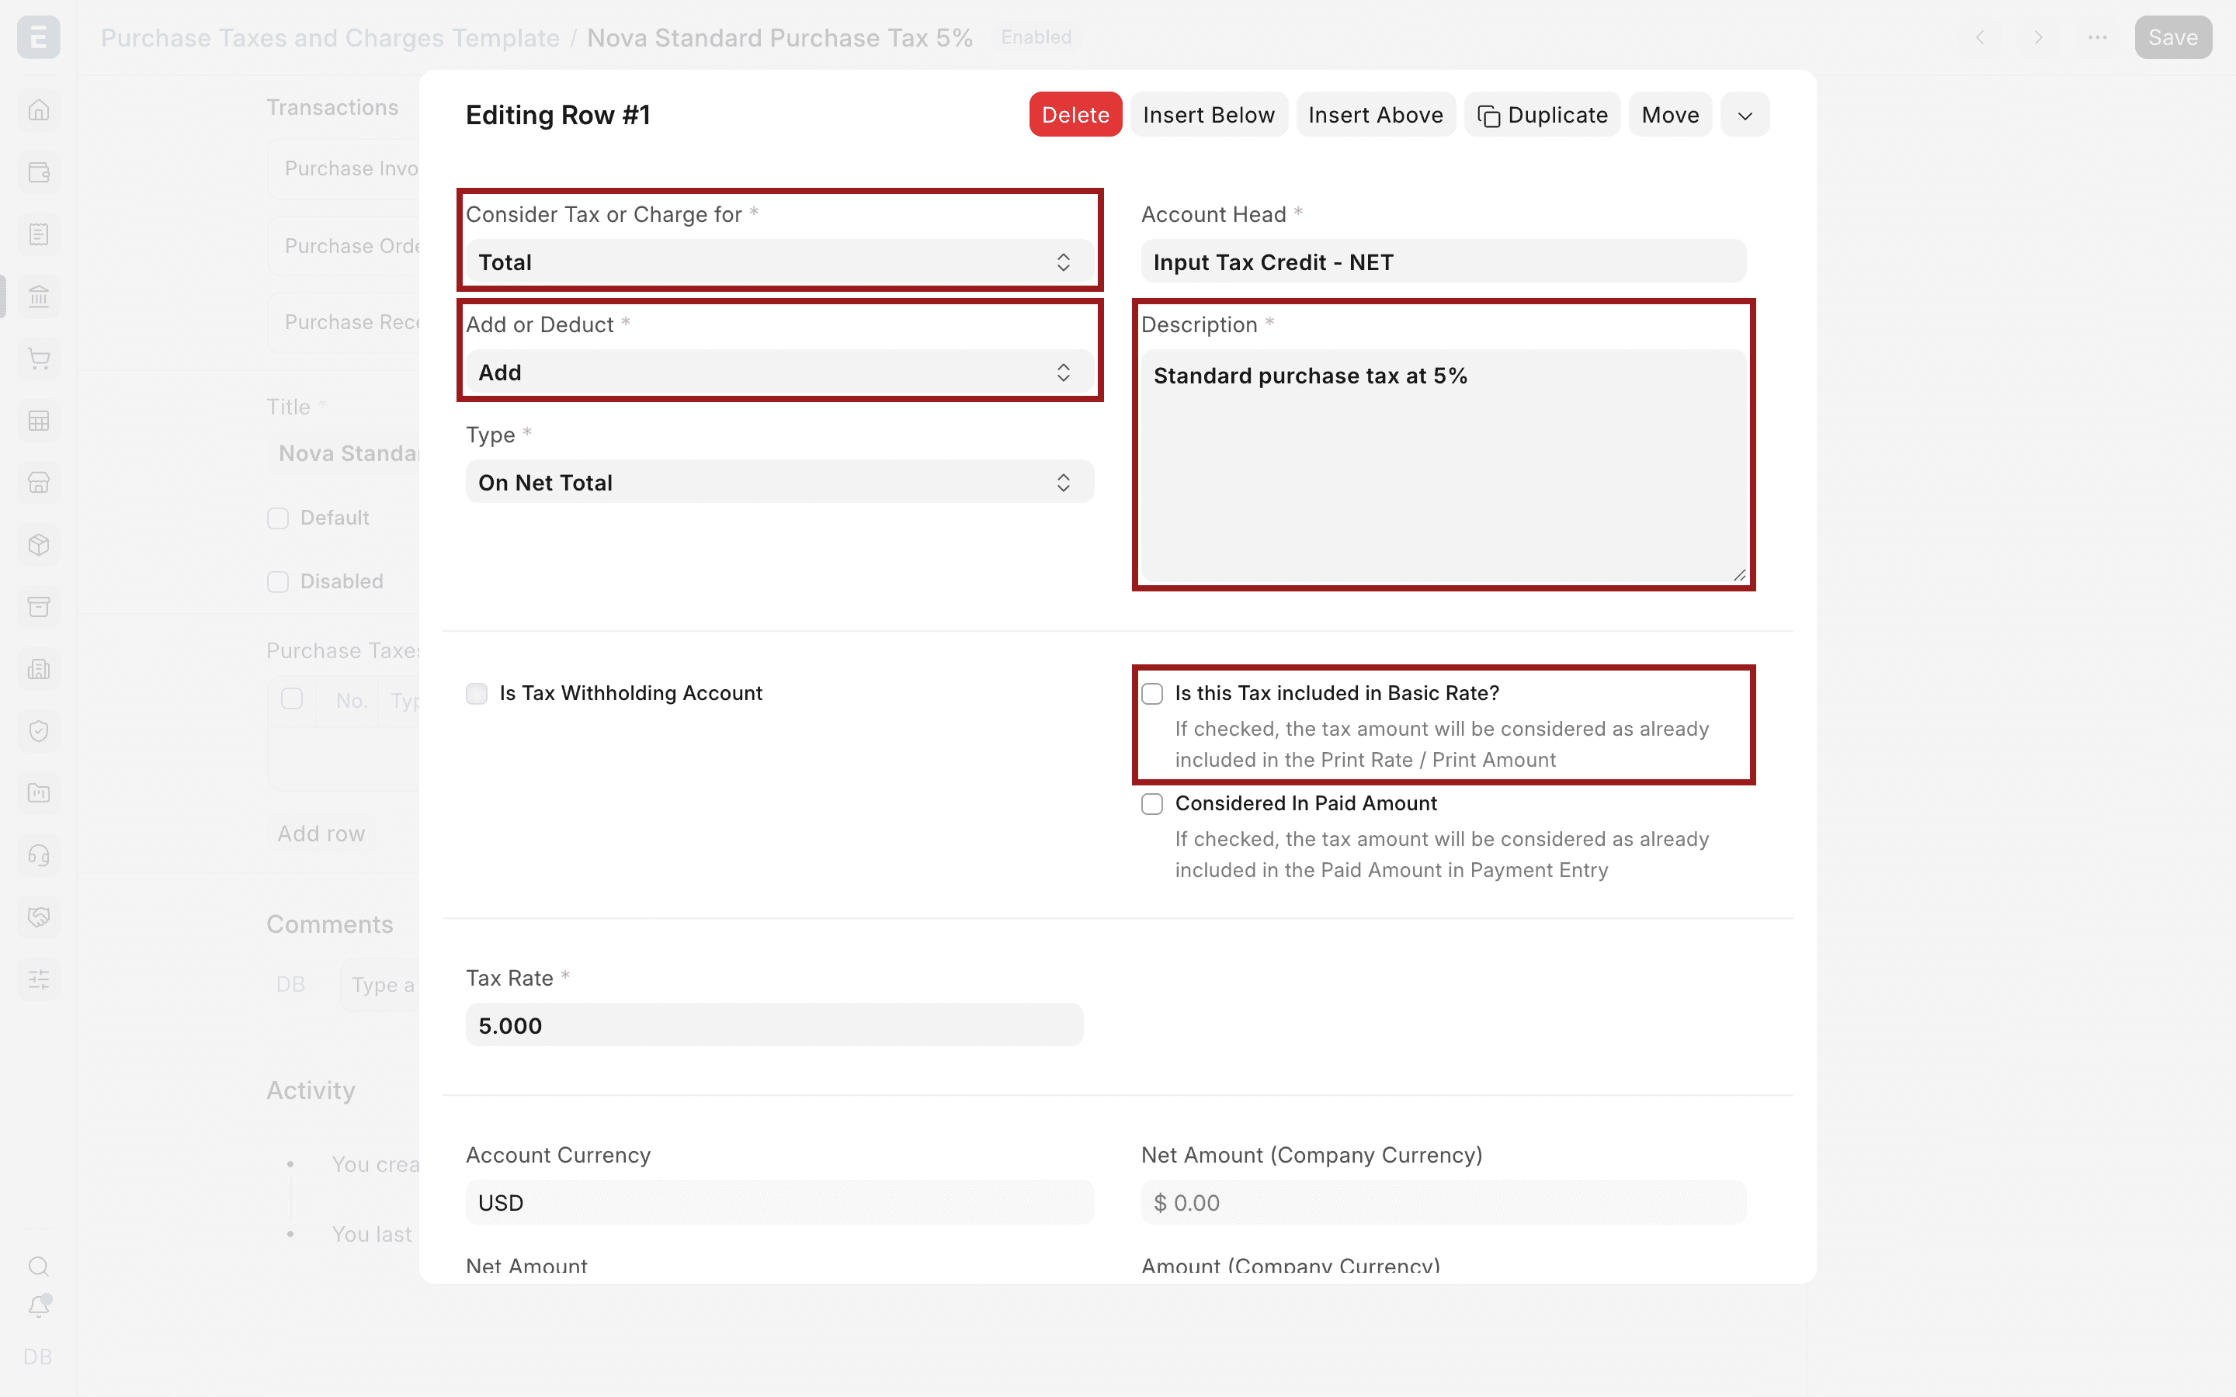Open Purchase Taxes and Charges Template breadcrumb

click(x=330, y=38)
